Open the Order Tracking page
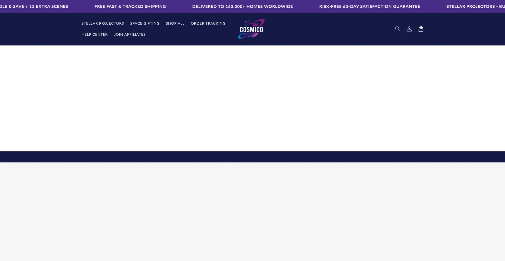 click(x=208, y=23)
